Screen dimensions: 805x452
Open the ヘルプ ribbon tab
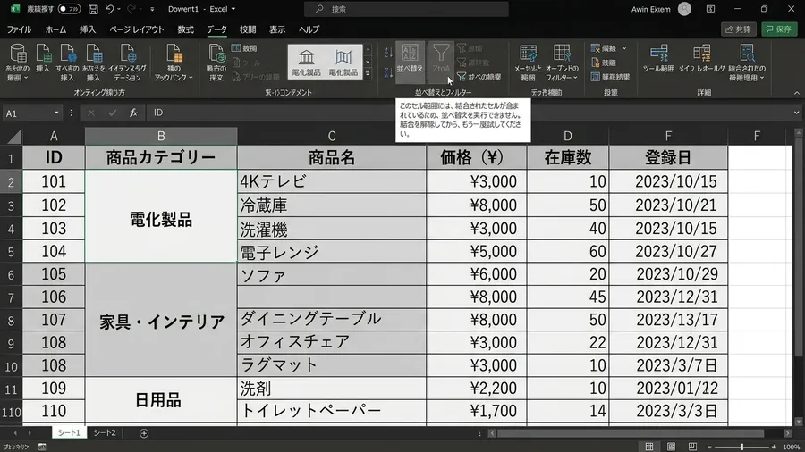click(x=309, y=29)
